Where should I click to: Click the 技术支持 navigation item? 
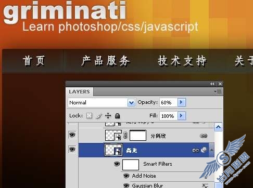click(x=182, y=61)
